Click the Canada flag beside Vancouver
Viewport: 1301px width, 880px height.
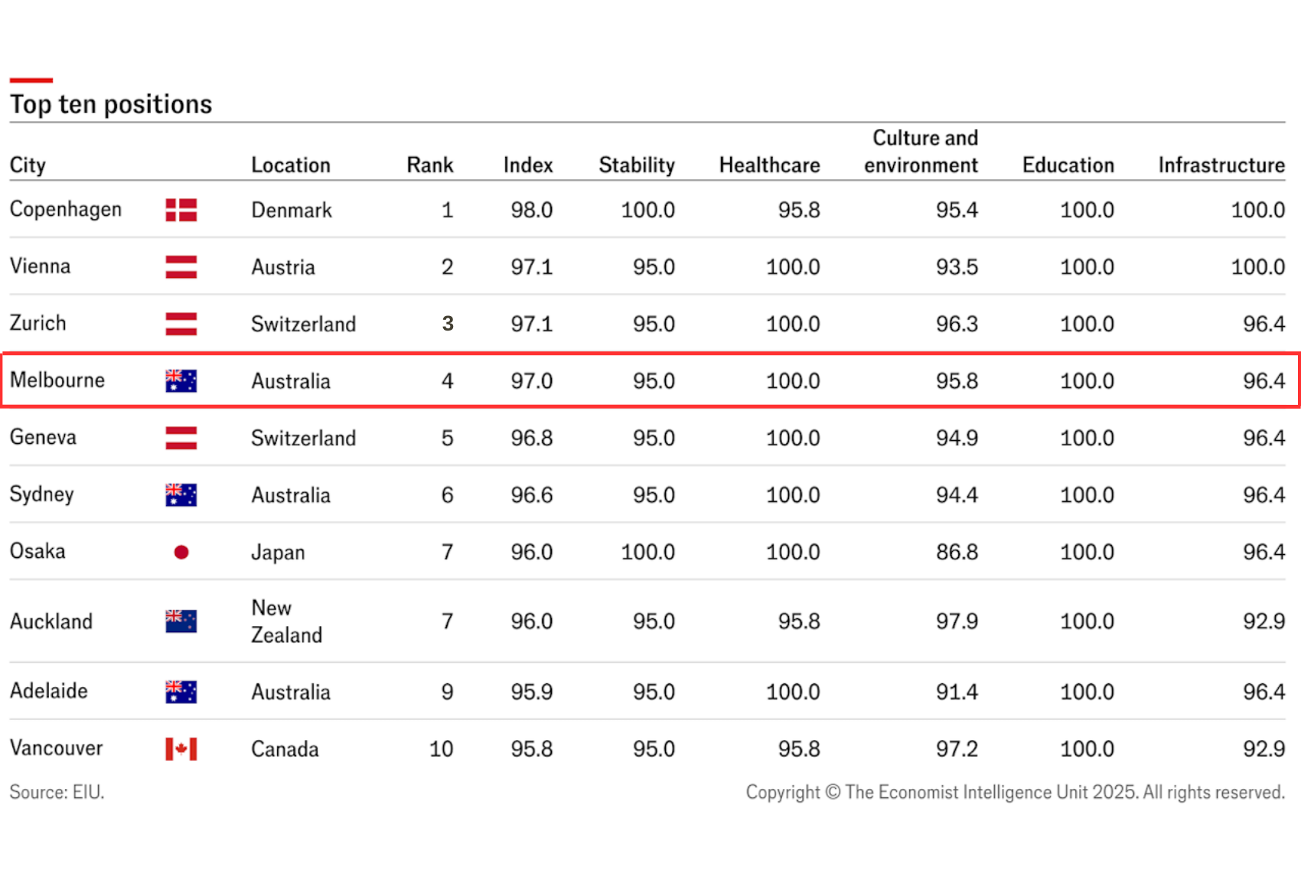[181, 749]
